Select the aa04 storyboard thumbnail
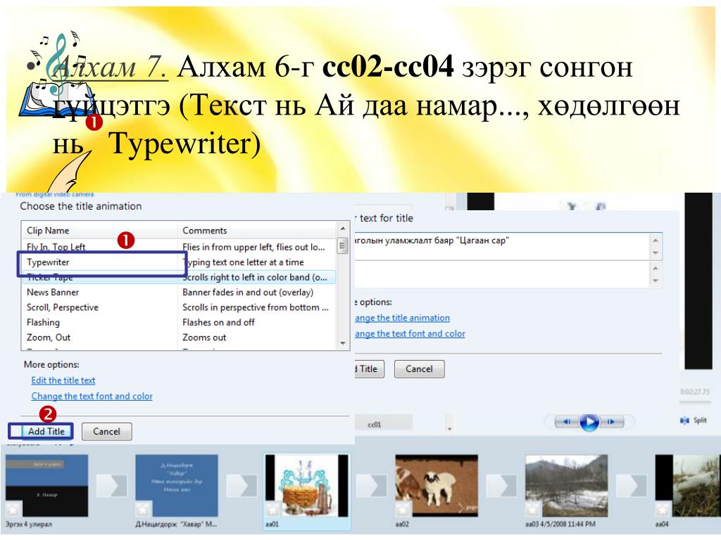 688,486
